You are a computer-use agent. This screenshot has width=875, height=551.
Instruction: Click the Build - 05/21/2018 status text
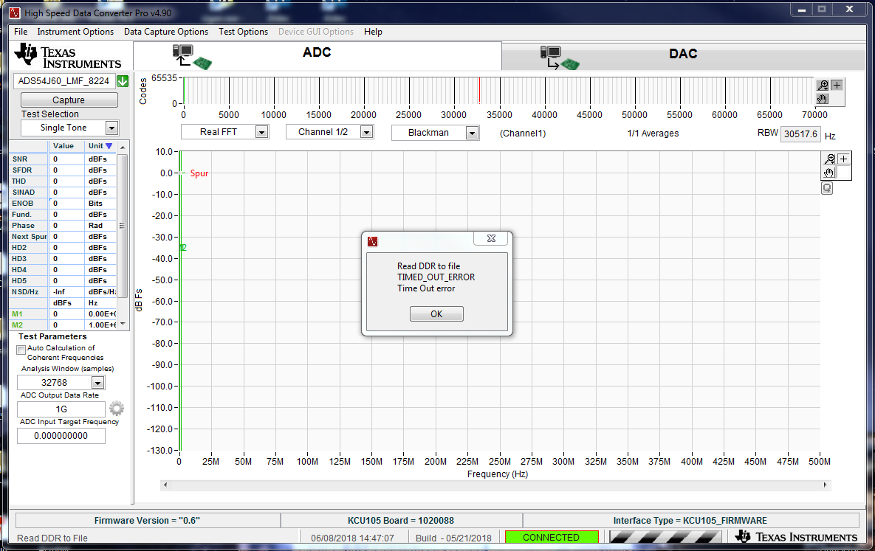tap(453, 538)
